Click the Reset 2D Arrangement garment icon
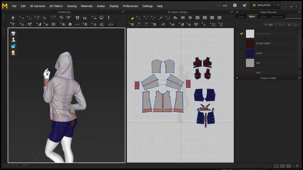This screenshot has width=303, height=170. click(x=77, y=18)
